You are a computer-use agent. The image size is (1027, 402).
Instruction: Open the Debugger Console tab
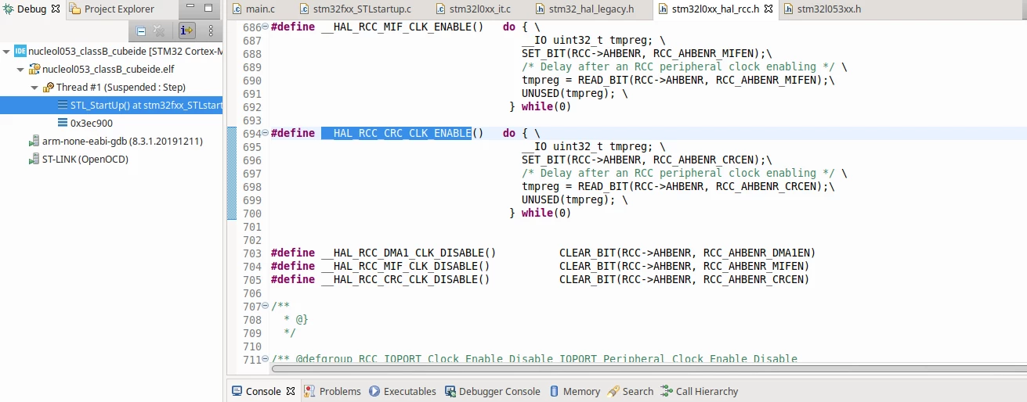pyautogui.click(x=492, y=391)
